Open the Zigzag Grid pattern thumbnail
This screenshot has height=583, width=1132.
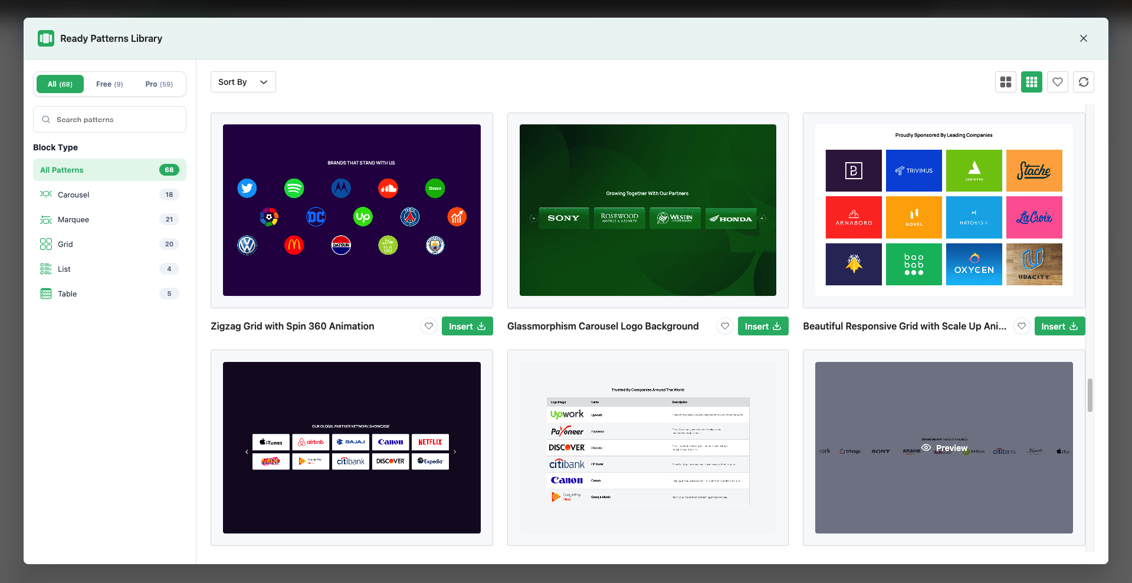click(x=352, y=210)
